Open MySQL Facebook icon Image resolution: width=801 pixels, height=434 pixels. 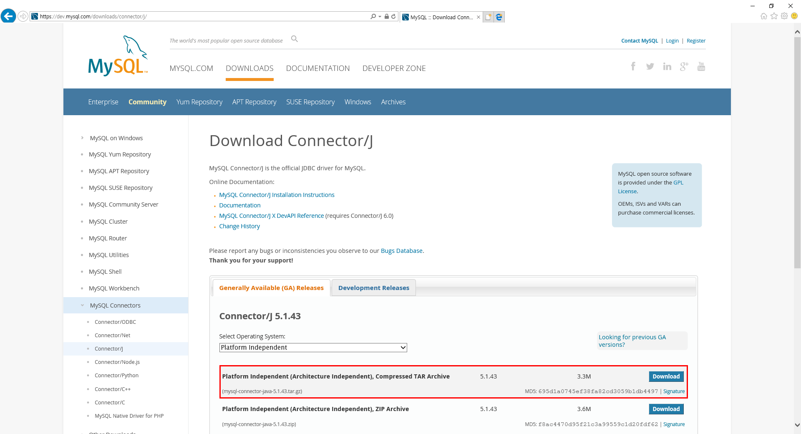633,66
